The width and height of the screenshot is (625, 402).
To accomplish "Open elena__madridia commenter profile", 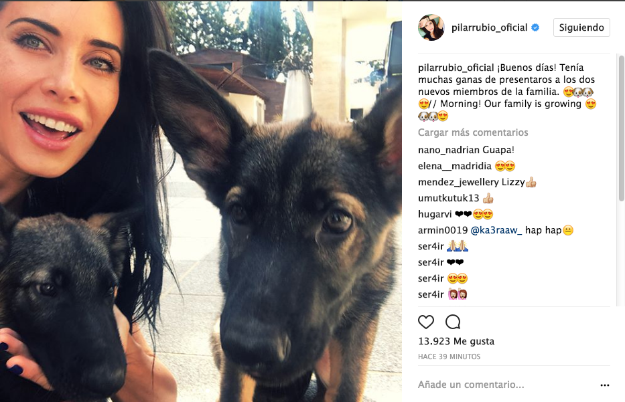I will coord(454,166).
